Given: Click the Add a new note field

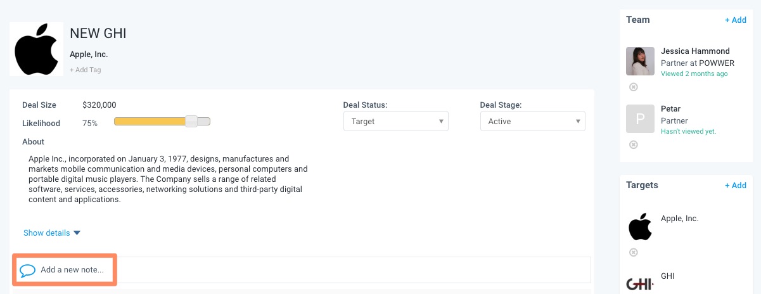Looking at the screenshot, I should (x=317, y=270).
